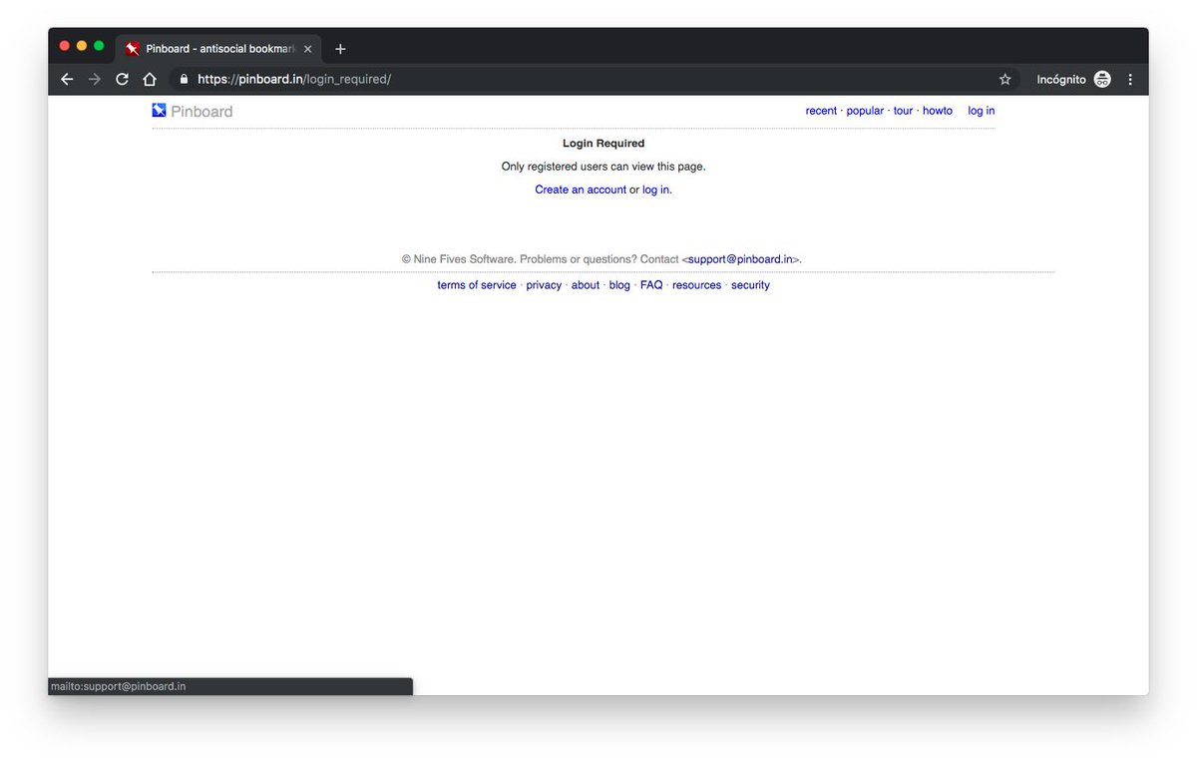Image resolution: width=1197 pixels, height=764 pixels.
Task: Click the support@pinboard.in email link
Action: click(x=741, y=259)
